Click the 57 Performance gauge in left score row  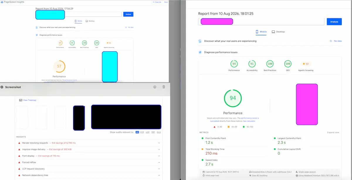(60, 43)
